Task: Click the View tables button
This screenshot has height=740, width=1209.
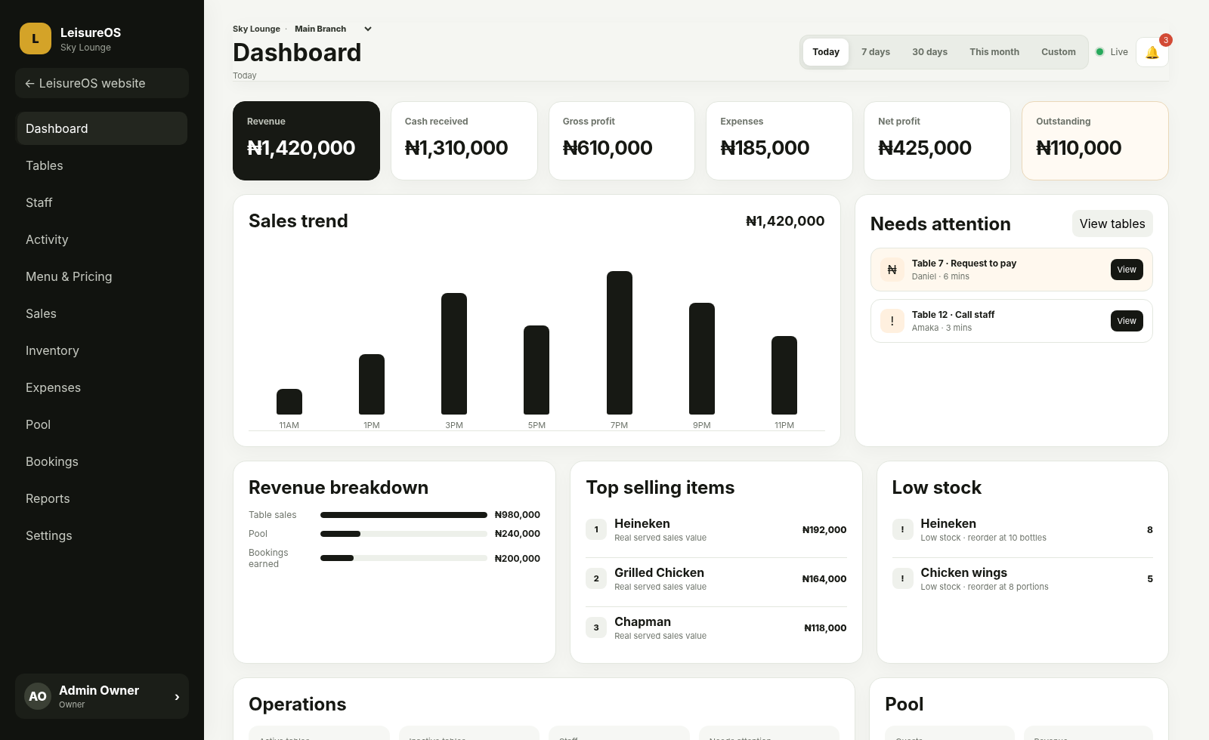Action: point(1112,224)
